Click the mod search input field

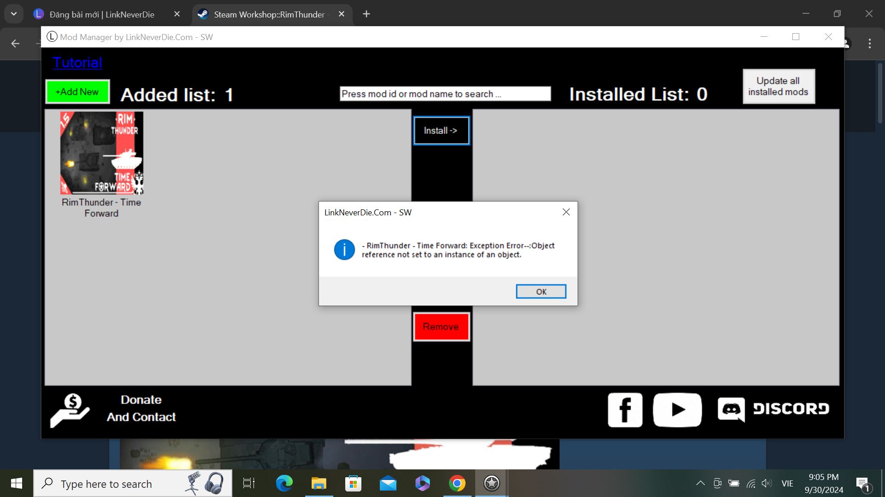[x=445, y=94]
